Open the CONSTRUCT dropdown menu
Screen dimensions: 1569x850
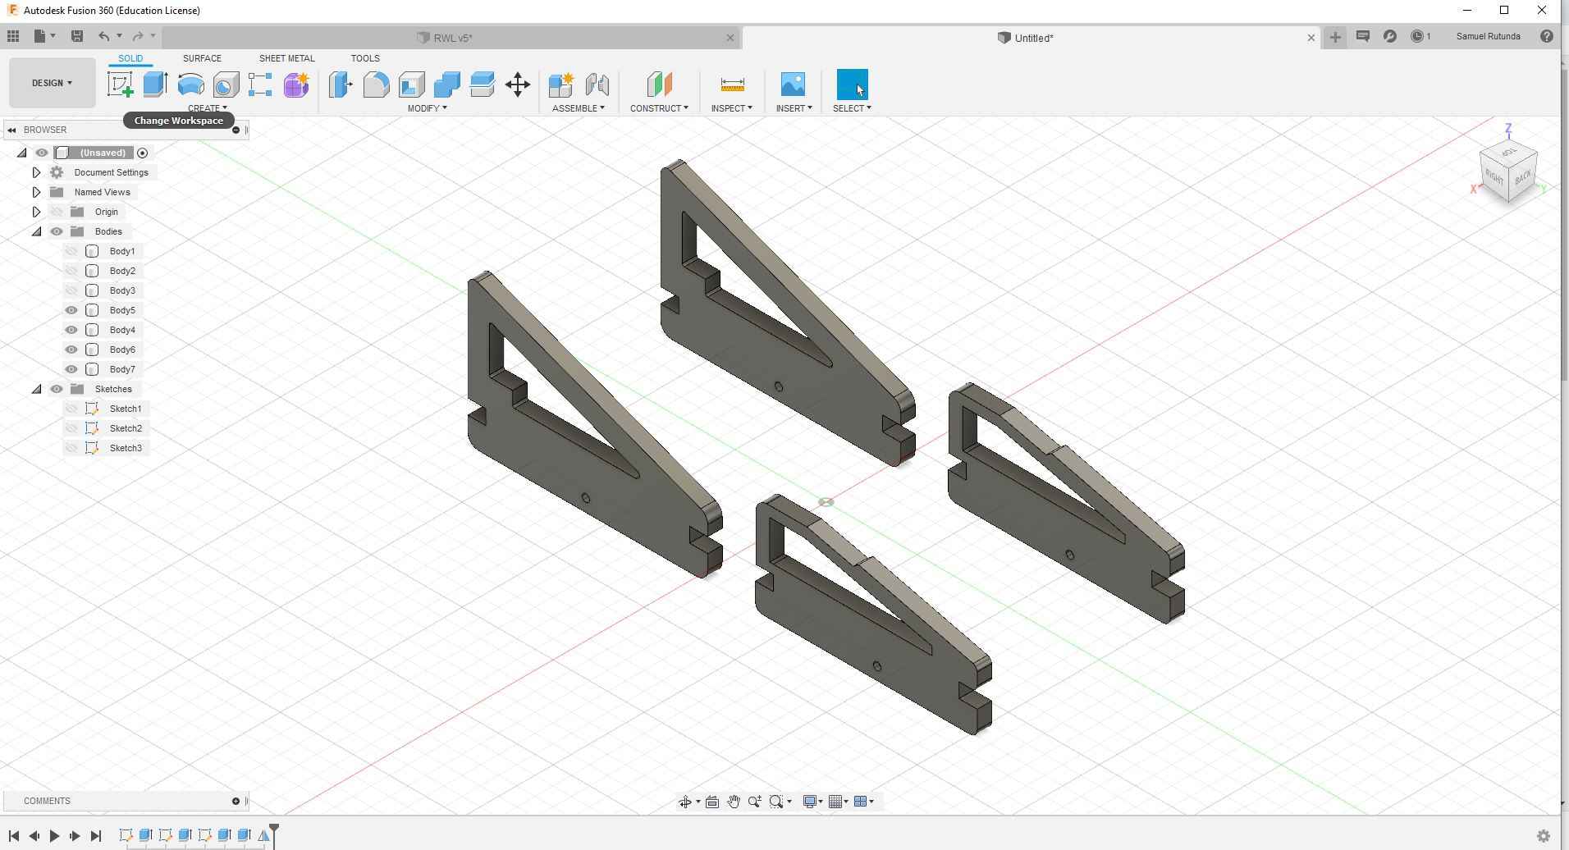659,108
